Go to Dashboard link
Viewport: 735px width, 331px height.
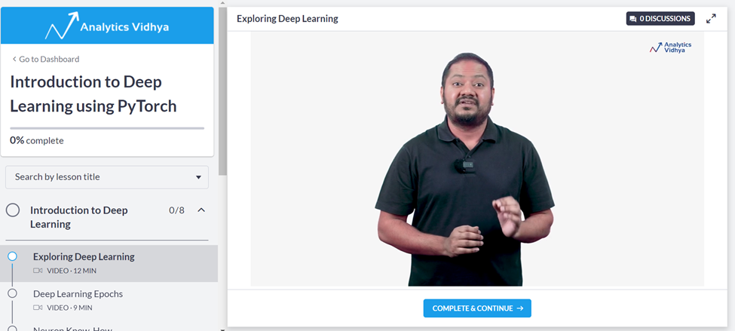point(49,60)
